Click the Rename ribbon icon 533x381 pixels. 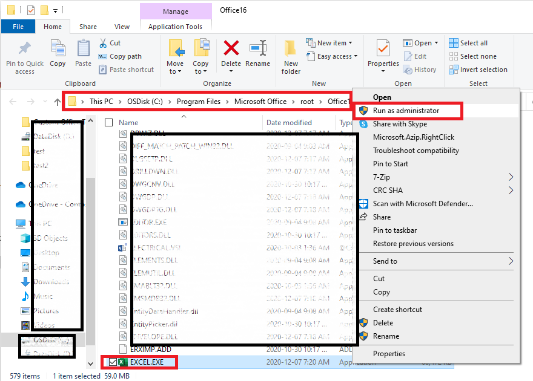point(258,48)
